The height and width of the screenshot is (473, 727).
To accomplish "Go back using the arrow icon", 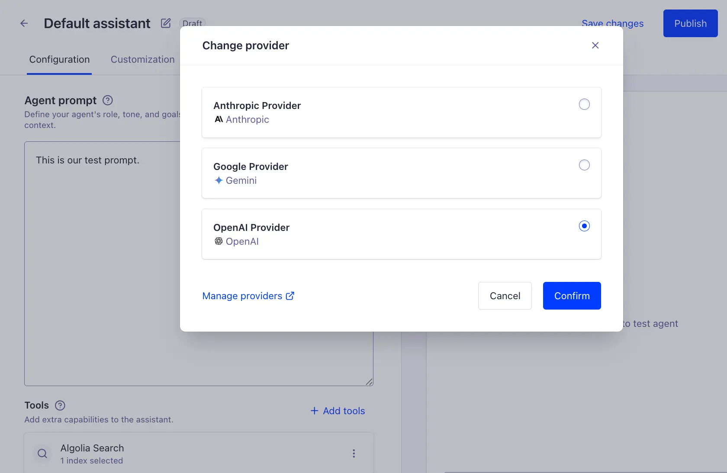I will tap(24, 23).
